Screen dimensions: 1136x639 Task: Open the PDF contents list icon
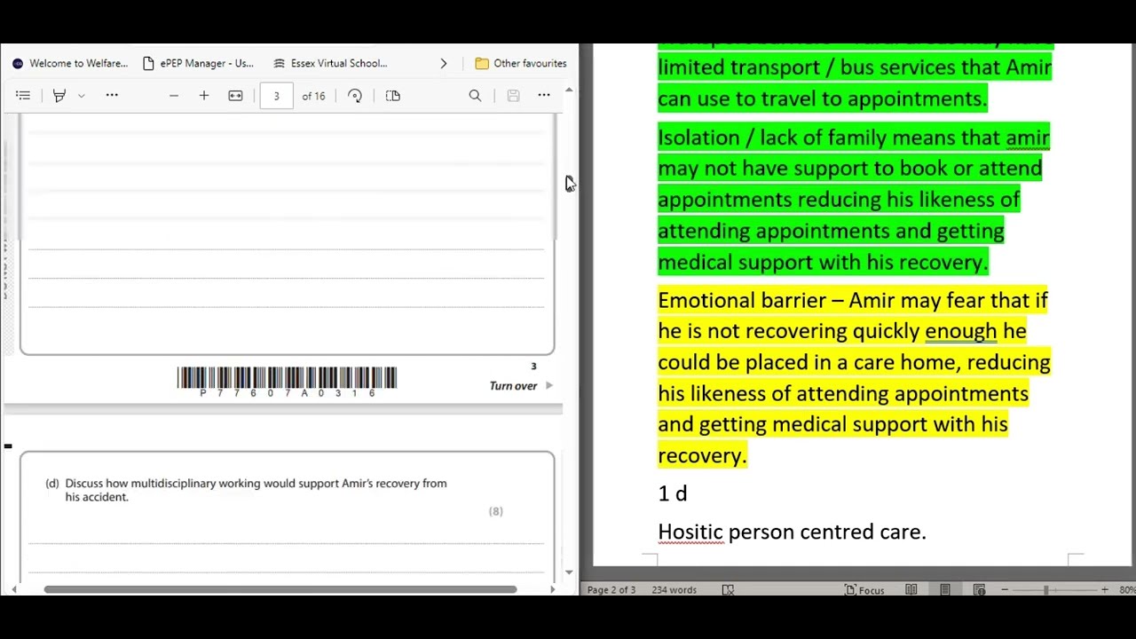[x=23, y=96]
